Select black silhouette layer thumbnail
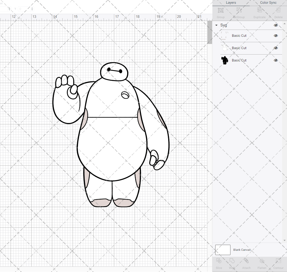The height and width of the screenshot is (272, 287). (x=224, y=60)
